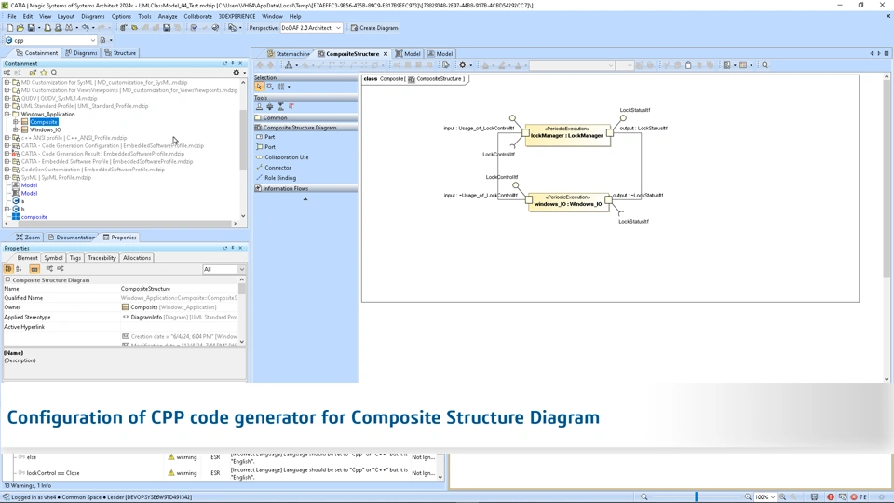Close the CompositeStructure diagram tab
894x503 pixels.
click(x=386, y=54)
